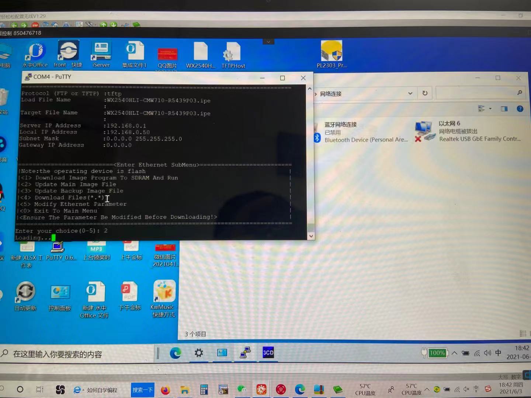Select the 以太网 6 adapter
The width and height of the screenshot is (531, 398).
[x=467, y=131]
